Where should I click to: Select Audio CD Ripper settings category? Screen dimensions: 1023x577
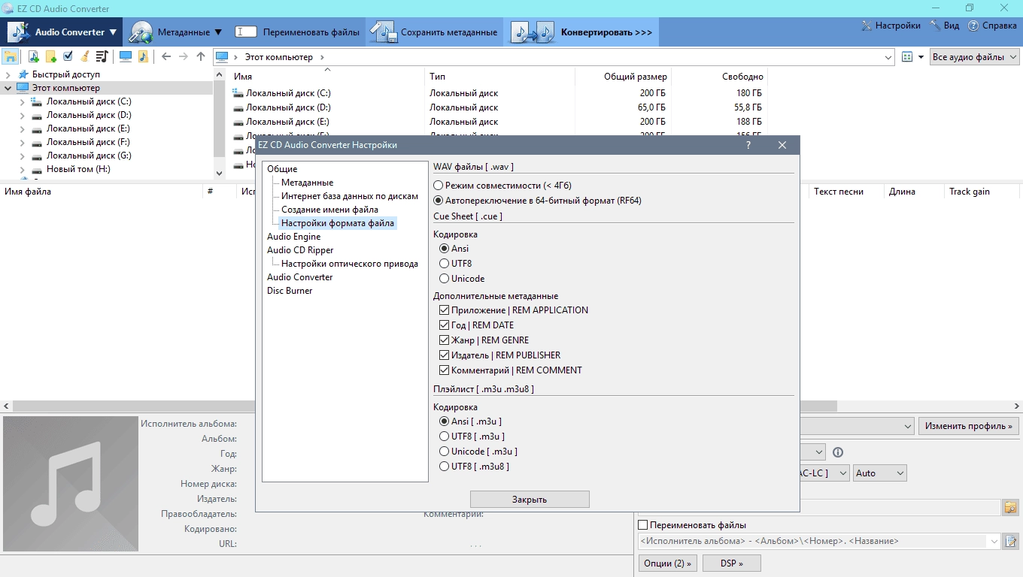[x=300, y=250]
